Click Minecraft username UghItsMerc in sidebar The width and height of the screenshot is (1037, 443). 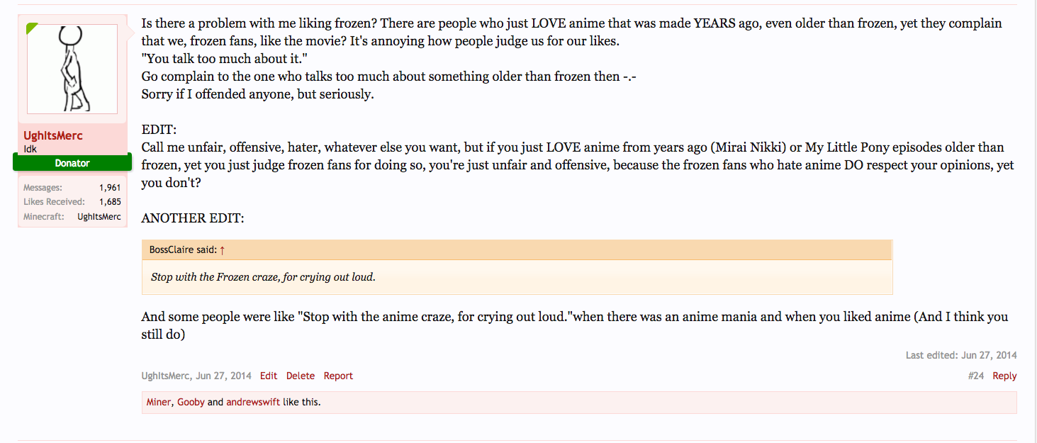click(99, 217)
